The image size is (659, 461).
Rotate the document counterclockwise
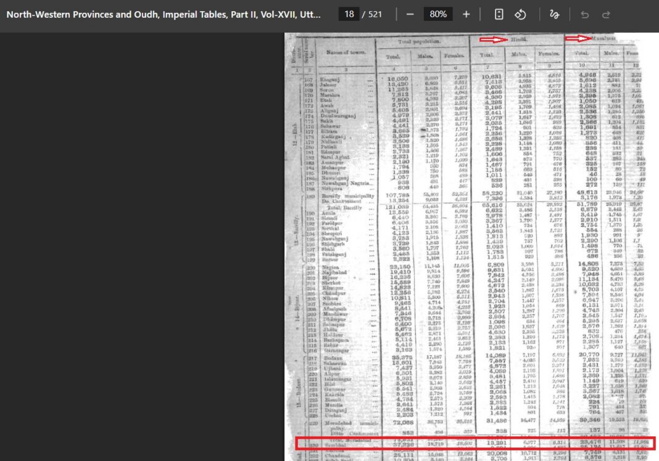coord(520,14)
